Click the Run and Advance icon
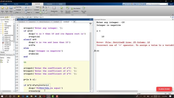Image resolution: width=174 pixels, height=98 pixels. (68, 8)
